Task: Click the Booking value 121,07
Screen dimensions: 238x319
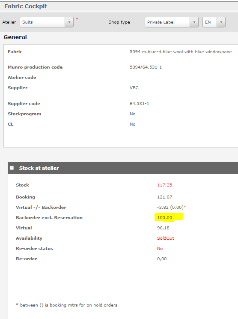Action: (164, 197)
